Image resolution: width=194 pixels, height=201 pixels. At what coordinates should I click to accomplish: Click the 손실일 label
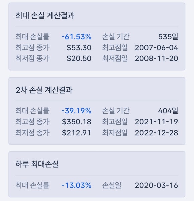click(x=112, y=185)
